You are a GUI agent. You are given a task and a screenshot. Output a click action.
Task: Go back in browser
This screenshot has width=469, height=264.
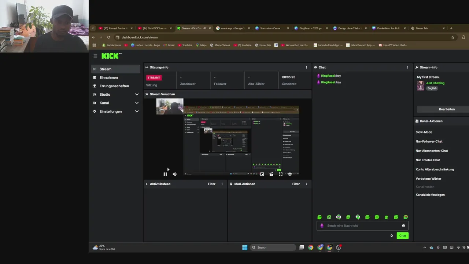(x=93, y=37)
